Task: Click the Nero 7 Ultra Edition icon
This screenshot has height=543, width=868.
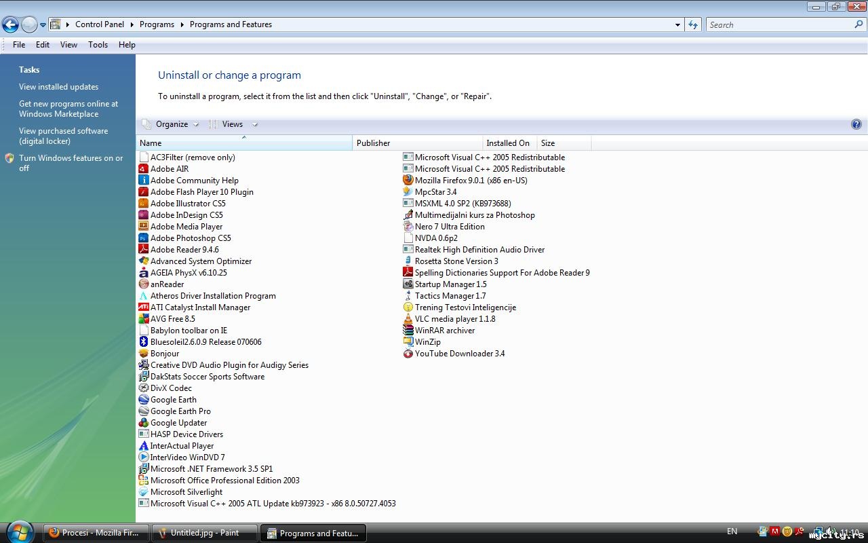Action: [x=408, y=227]
